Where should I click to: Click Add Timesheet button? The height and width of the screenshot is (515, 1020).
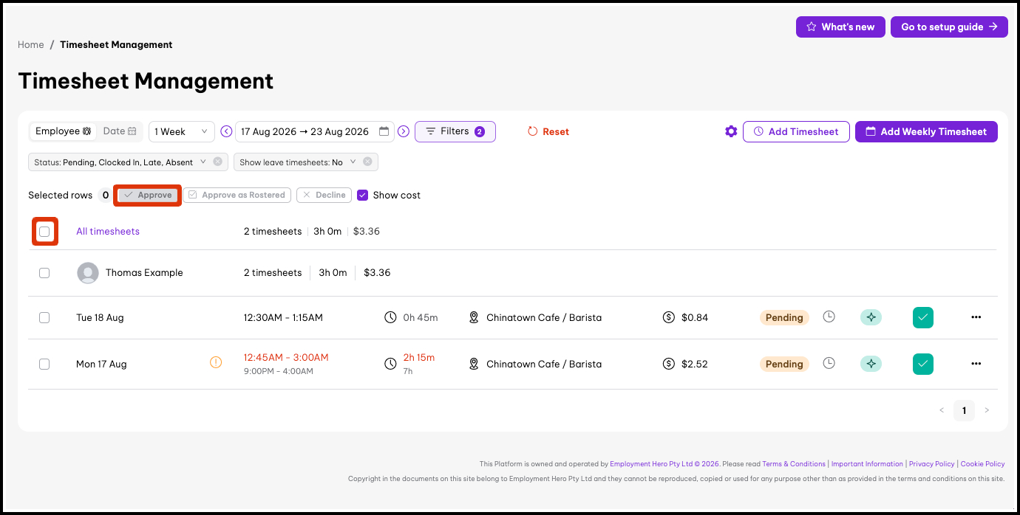click(x=796, y=131)
